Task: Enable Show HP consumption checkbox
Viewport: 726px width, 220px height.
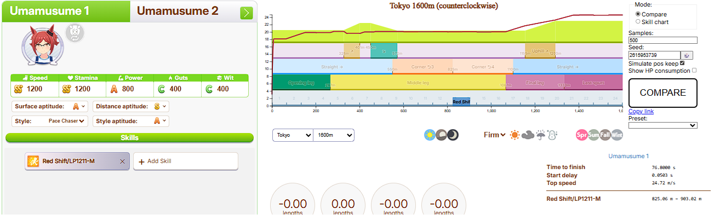Action: point(695,70)
